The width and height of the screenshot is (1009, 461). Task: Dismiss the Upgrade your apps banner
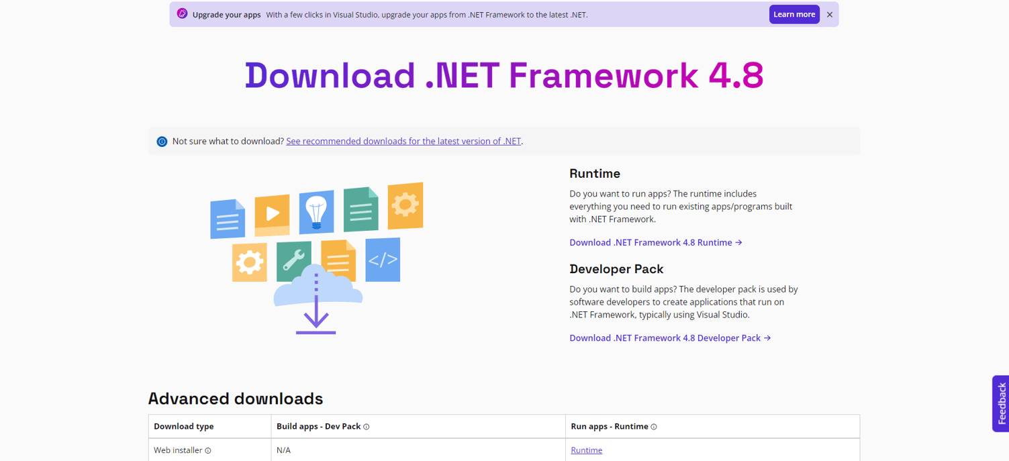click(829, 14)
